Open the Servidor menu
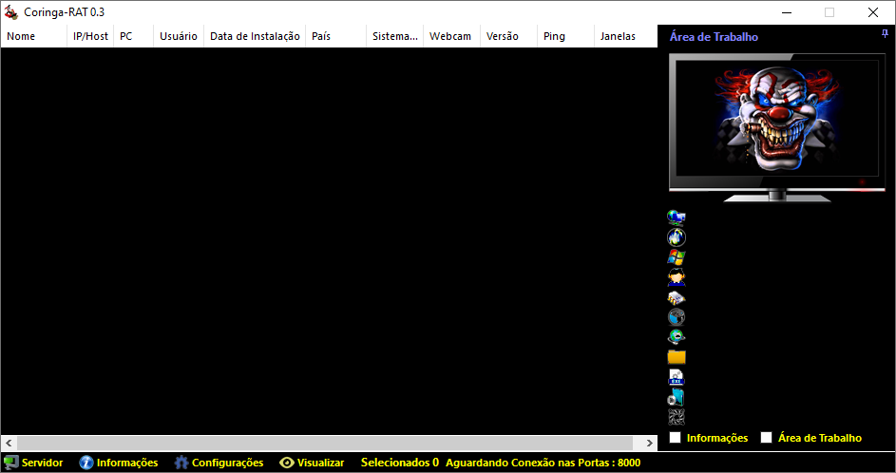The height and width of the screenshot is (473, 896). [34, 463]
